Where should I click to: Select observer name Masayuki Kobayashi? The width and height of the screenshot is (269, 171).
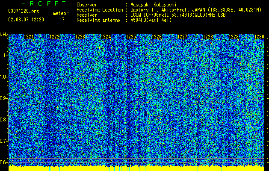coord(154,5)
